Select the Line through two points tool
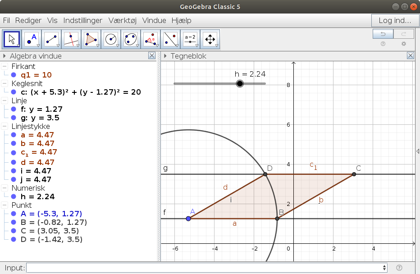 tap(51, 39)
